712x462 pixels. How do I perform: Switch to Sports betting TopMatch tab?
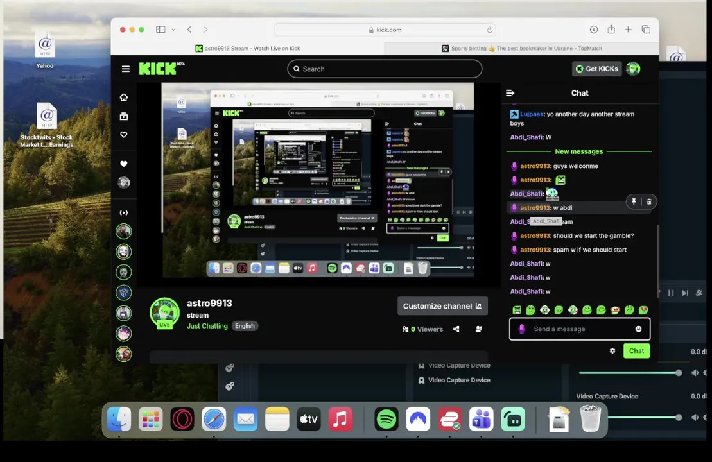point(522,49)
